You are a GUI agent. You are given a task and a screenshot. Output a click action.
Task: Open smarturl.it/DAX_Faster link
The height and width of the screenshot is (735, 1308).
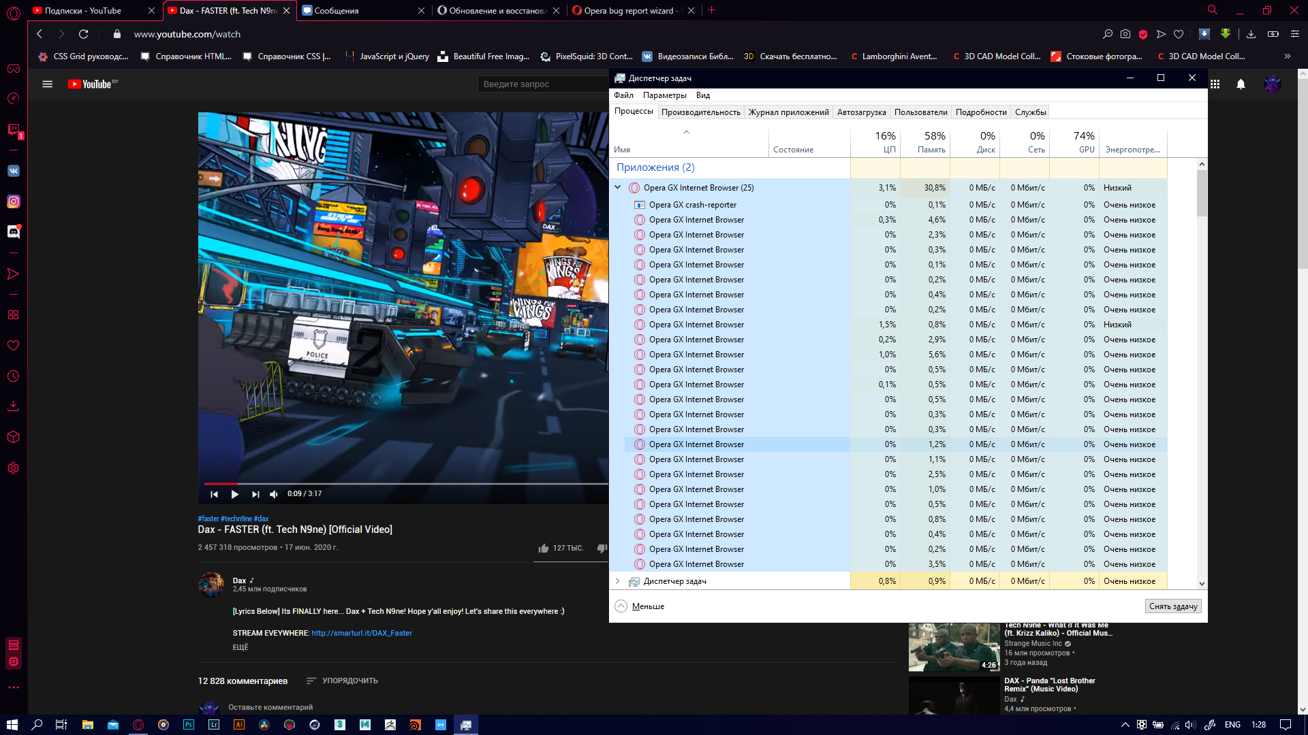pyautogui.click(x=362, y=633)
